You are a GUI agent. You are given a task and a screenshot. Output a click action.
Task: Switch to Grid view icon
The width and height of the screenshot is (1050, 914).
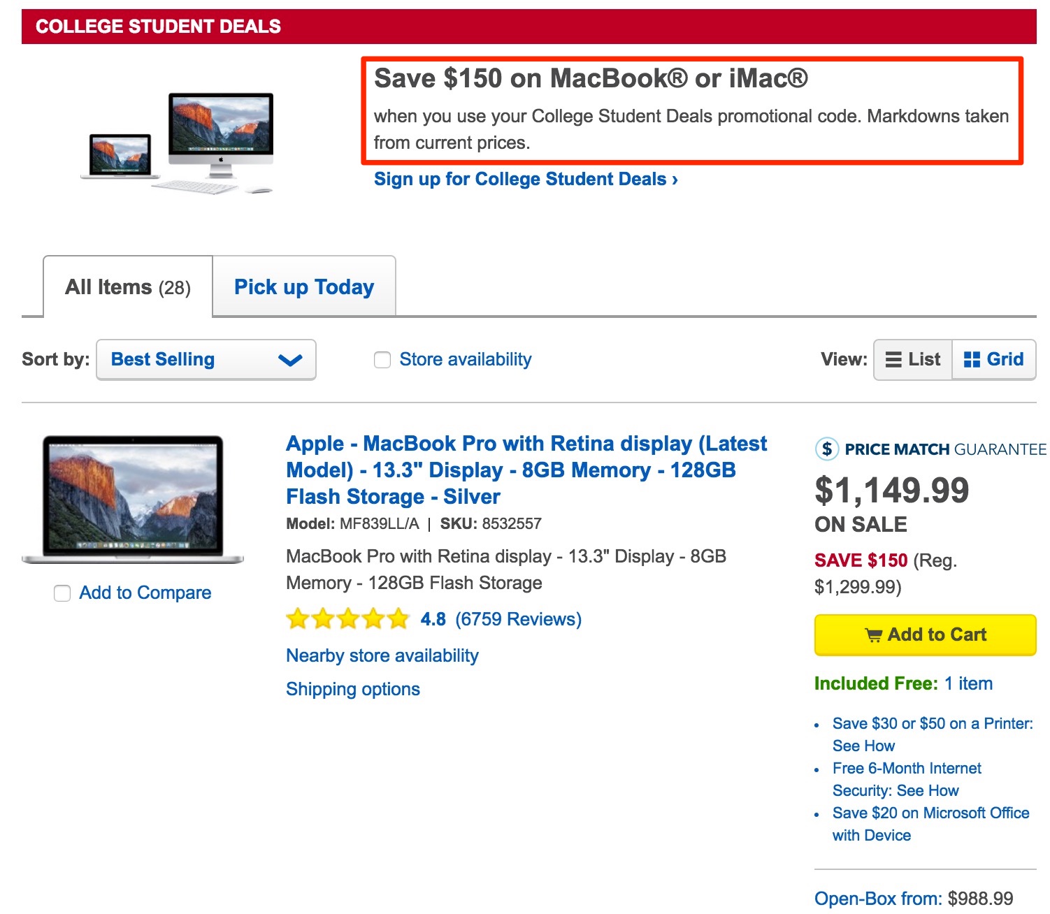click(972, 360)
